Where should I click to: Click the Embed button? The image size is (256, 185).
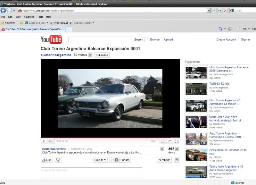pyautogui.click(x=164, y=160)
